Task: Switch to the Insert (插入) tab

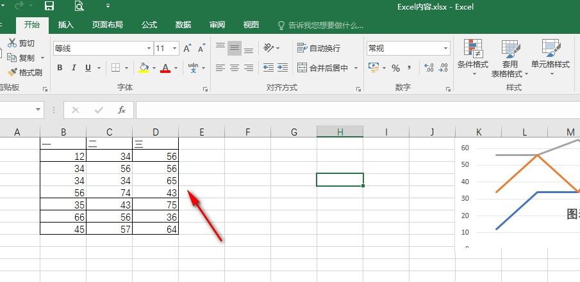Action: point(65,25)
